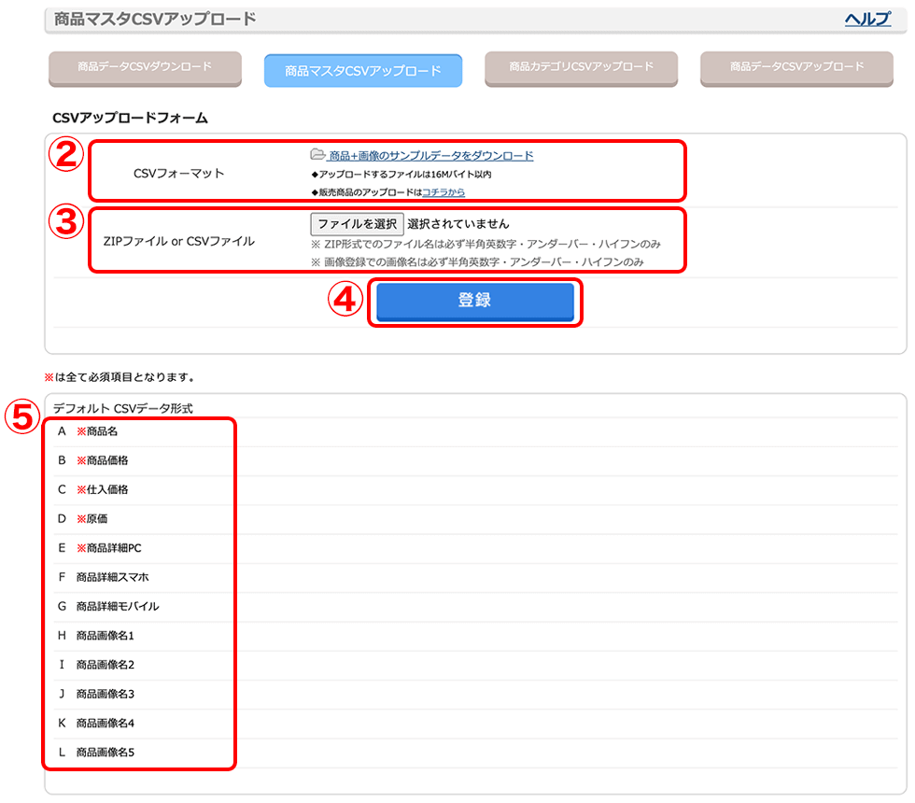The height and width of the screenshot is (803, 915).
Task: Select the 商品マスタCSVアップロード tab
Action: (363, 71)
